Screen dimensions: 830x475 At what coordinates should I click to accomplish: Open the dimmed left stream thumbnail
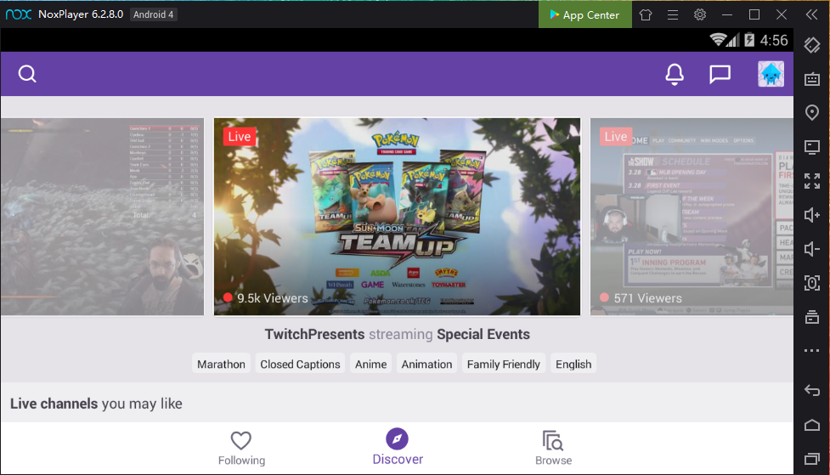coord(102,217)
